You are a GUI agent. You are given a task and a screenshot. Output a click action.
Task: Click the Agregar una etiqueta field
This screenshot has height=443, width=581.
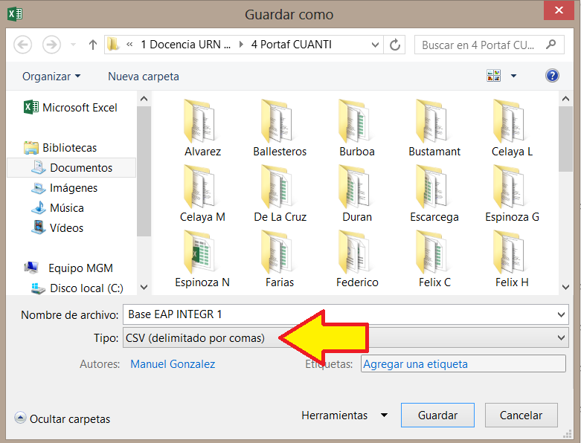(462, 364)
